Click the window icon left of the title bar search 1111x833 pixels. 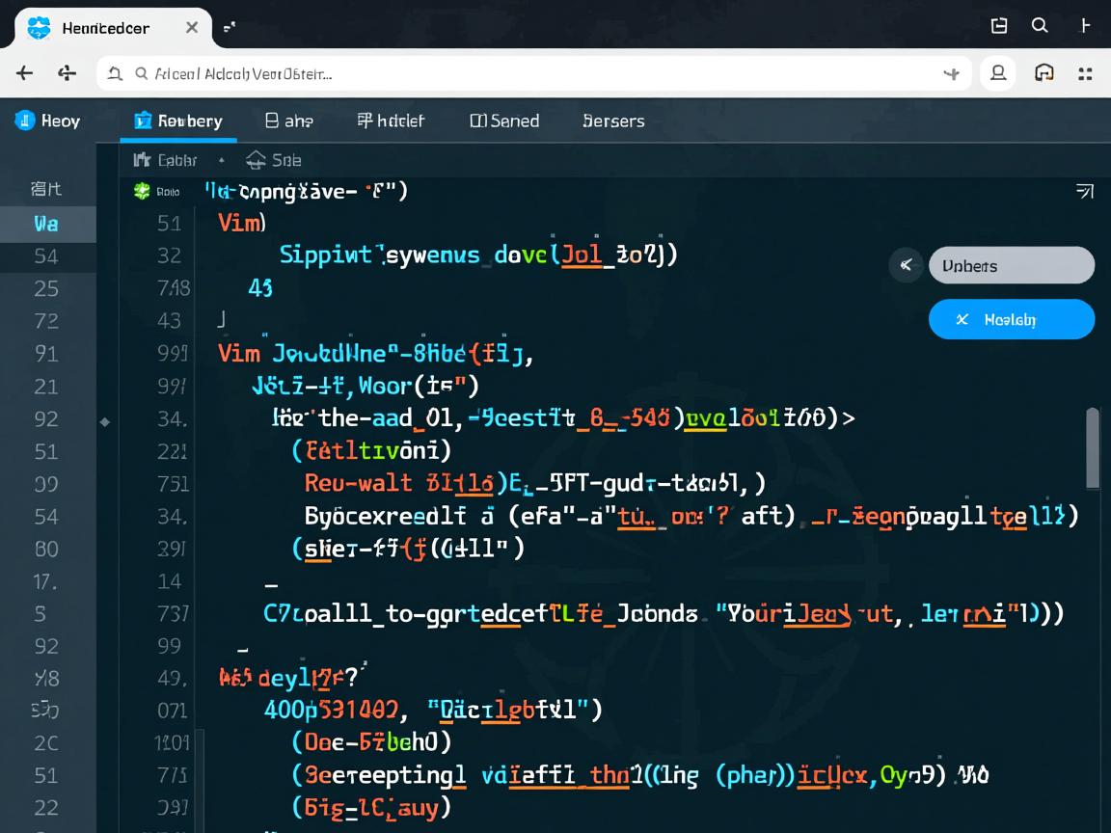[x=999, y=26]
